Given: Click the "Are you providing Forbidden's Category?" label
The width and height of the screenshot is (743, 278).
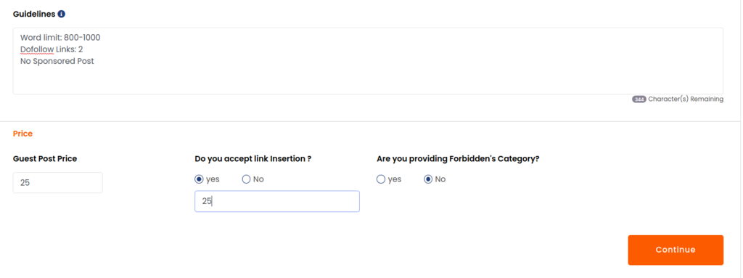Looking at the screenshot, I should [x=459, y=159].
